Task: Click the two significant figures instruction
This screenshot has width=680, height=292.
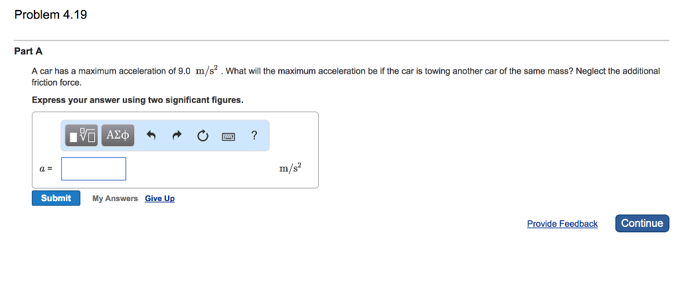Action: pos(137,100)
